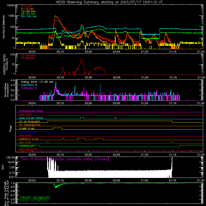Click the BAD PACKETS flag label
Image resolution: width=206 pixels, height=206 pixels.
click(x=28, y=149)
